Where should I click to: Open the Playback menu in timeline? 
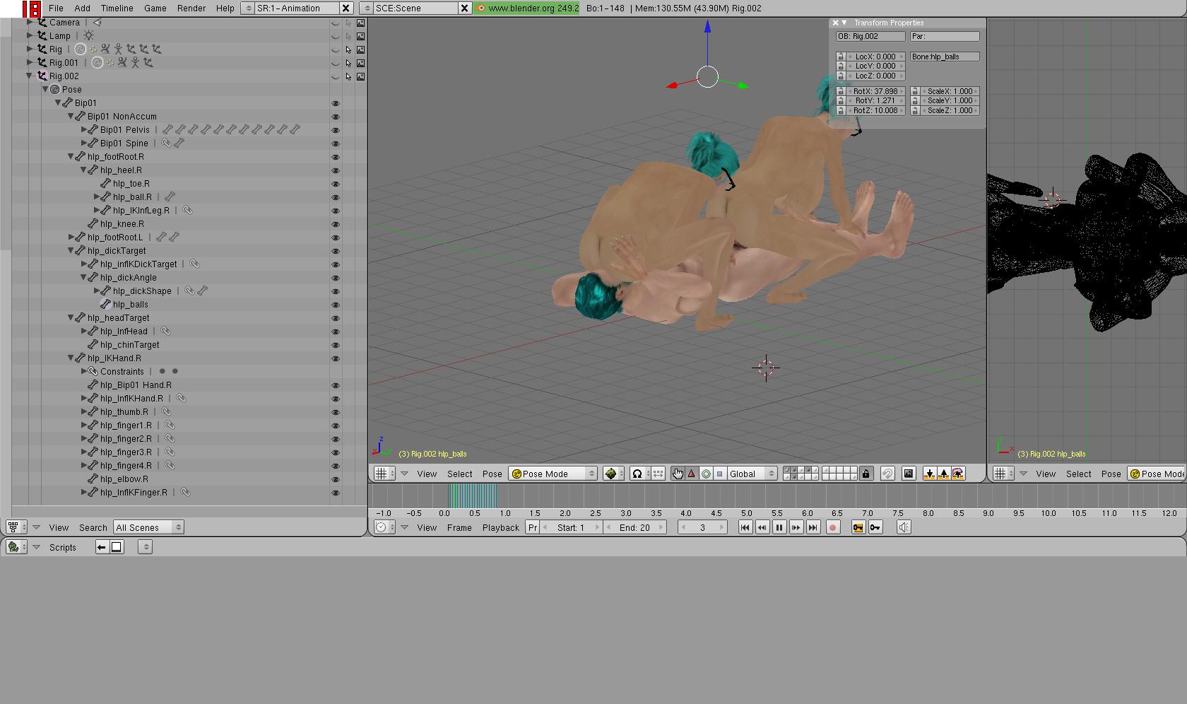(x=500, y=527)
